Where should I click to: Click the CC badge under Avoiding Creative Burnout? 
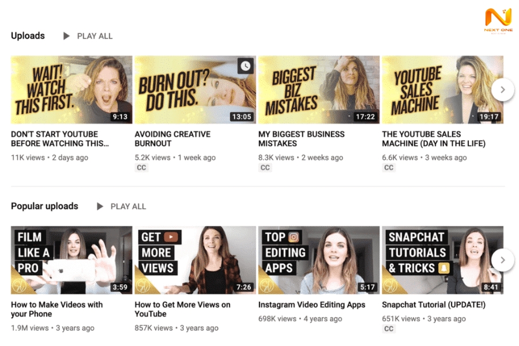tap(141, 168)
